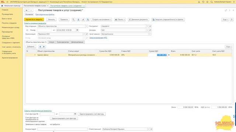Close the Поступление товаров и услуг (создание) tab
This screenshot has width=236, height=132.
84,6
